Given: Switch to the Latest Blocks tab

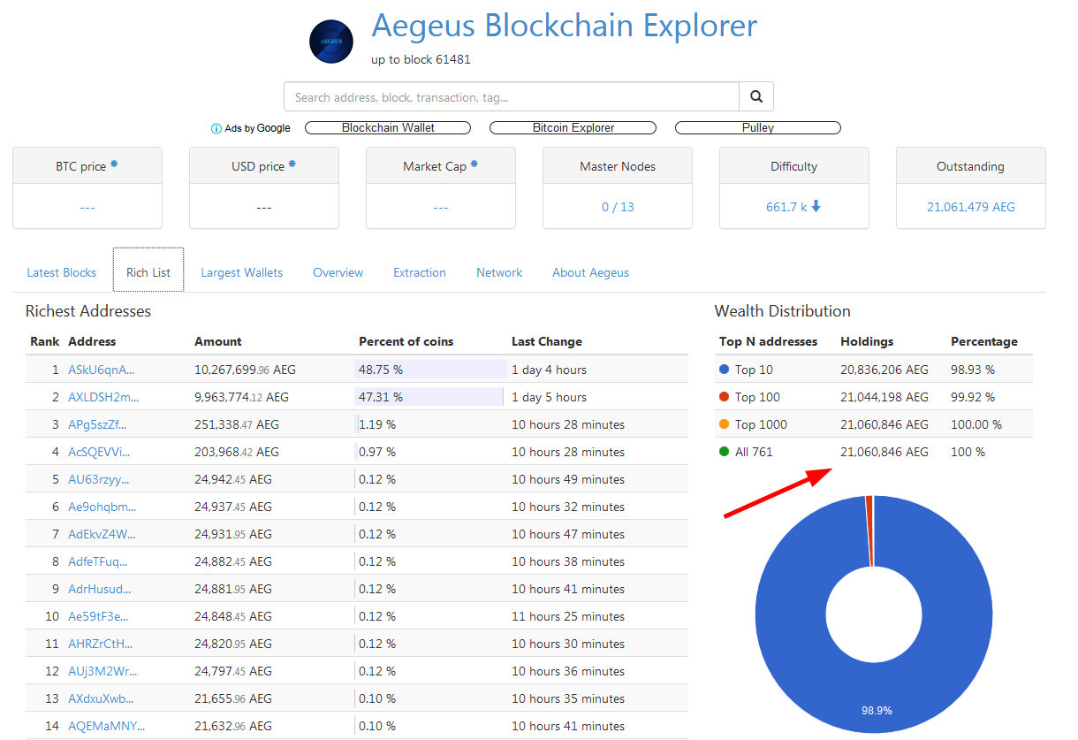Looking at the screenshot, I should tap(62, 272).
